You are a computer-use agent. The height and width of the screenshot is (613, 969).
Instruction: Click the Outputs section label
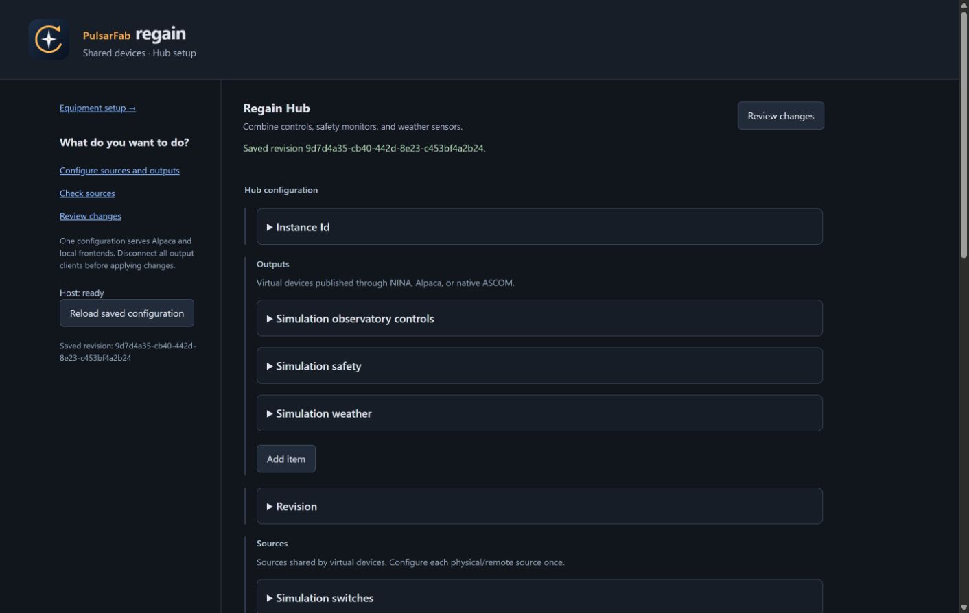pyautogui.click(x=273, y=264)
